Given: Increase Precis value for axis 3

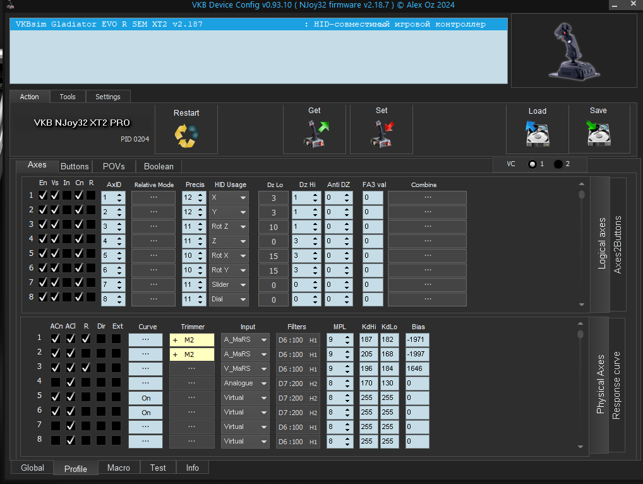Looking at the screenshot, I should [200, 224].
